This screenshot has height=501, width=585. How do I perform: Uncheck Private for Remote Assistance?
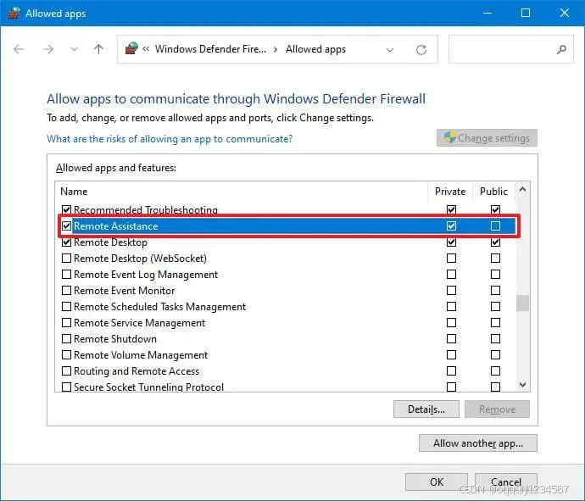451,225
